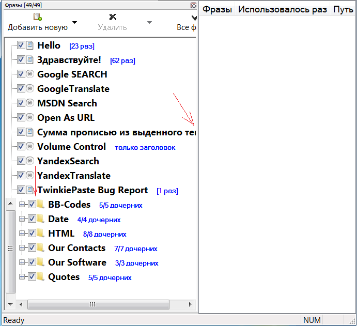Click the Open As URL macro icon
This screenshot has height=326, width=357.
29,118
